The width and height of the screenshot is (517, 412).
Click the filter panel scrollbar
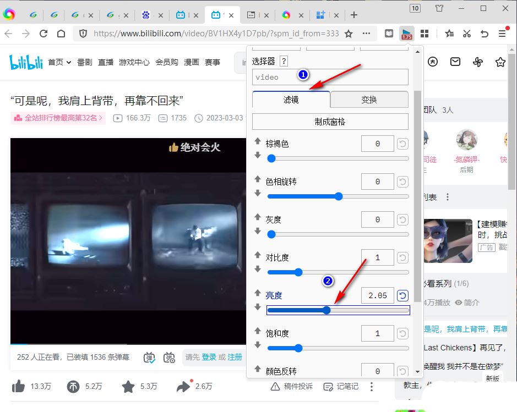pyautogui.click(x=417, y=196)
